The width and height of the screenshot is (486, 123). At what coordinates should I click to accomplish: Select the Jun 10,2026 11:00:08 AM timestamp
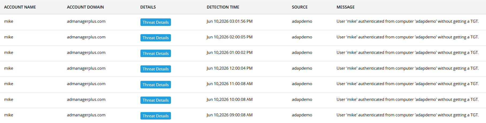click(x=229, y=84)
